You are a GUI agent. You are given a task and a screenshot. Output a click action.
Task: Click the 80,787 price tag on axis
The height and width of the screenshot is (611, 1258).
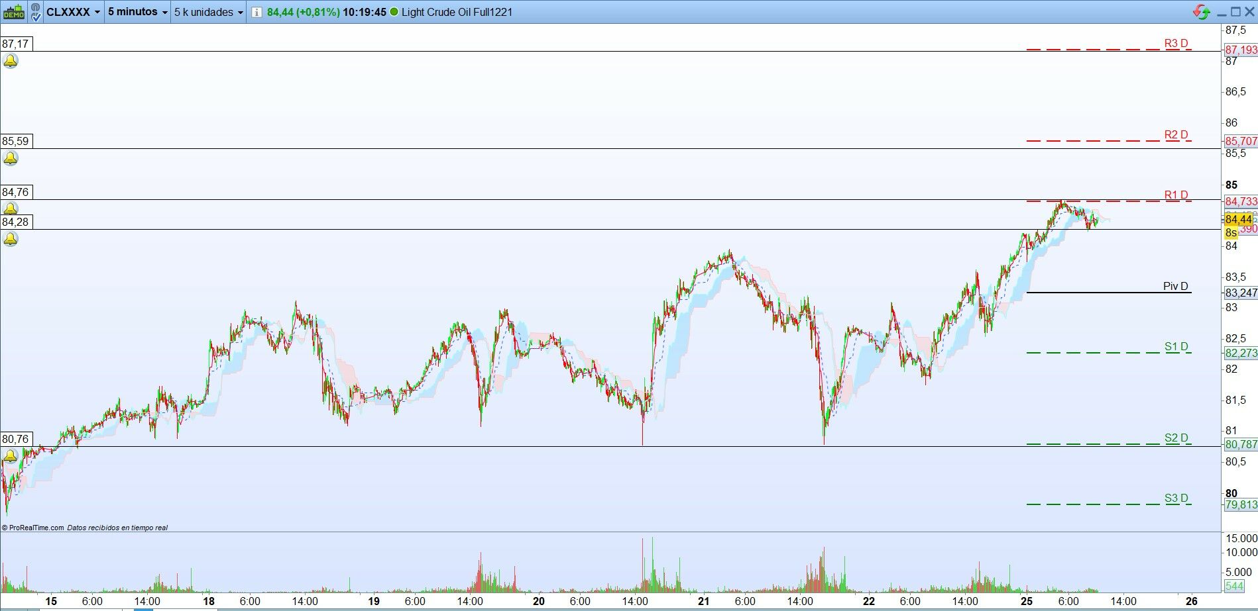[1240, 444]
